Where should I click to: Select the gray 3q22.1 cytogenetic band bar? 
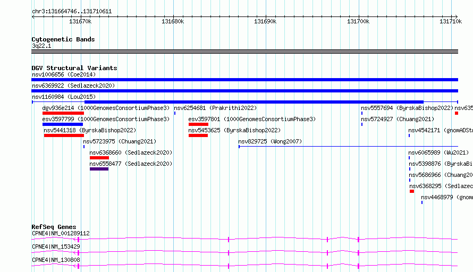coord(244,52)
